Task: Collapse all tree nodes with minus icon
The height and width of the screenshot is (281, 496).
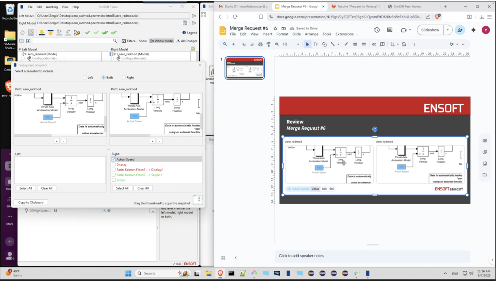Action: 21,41
